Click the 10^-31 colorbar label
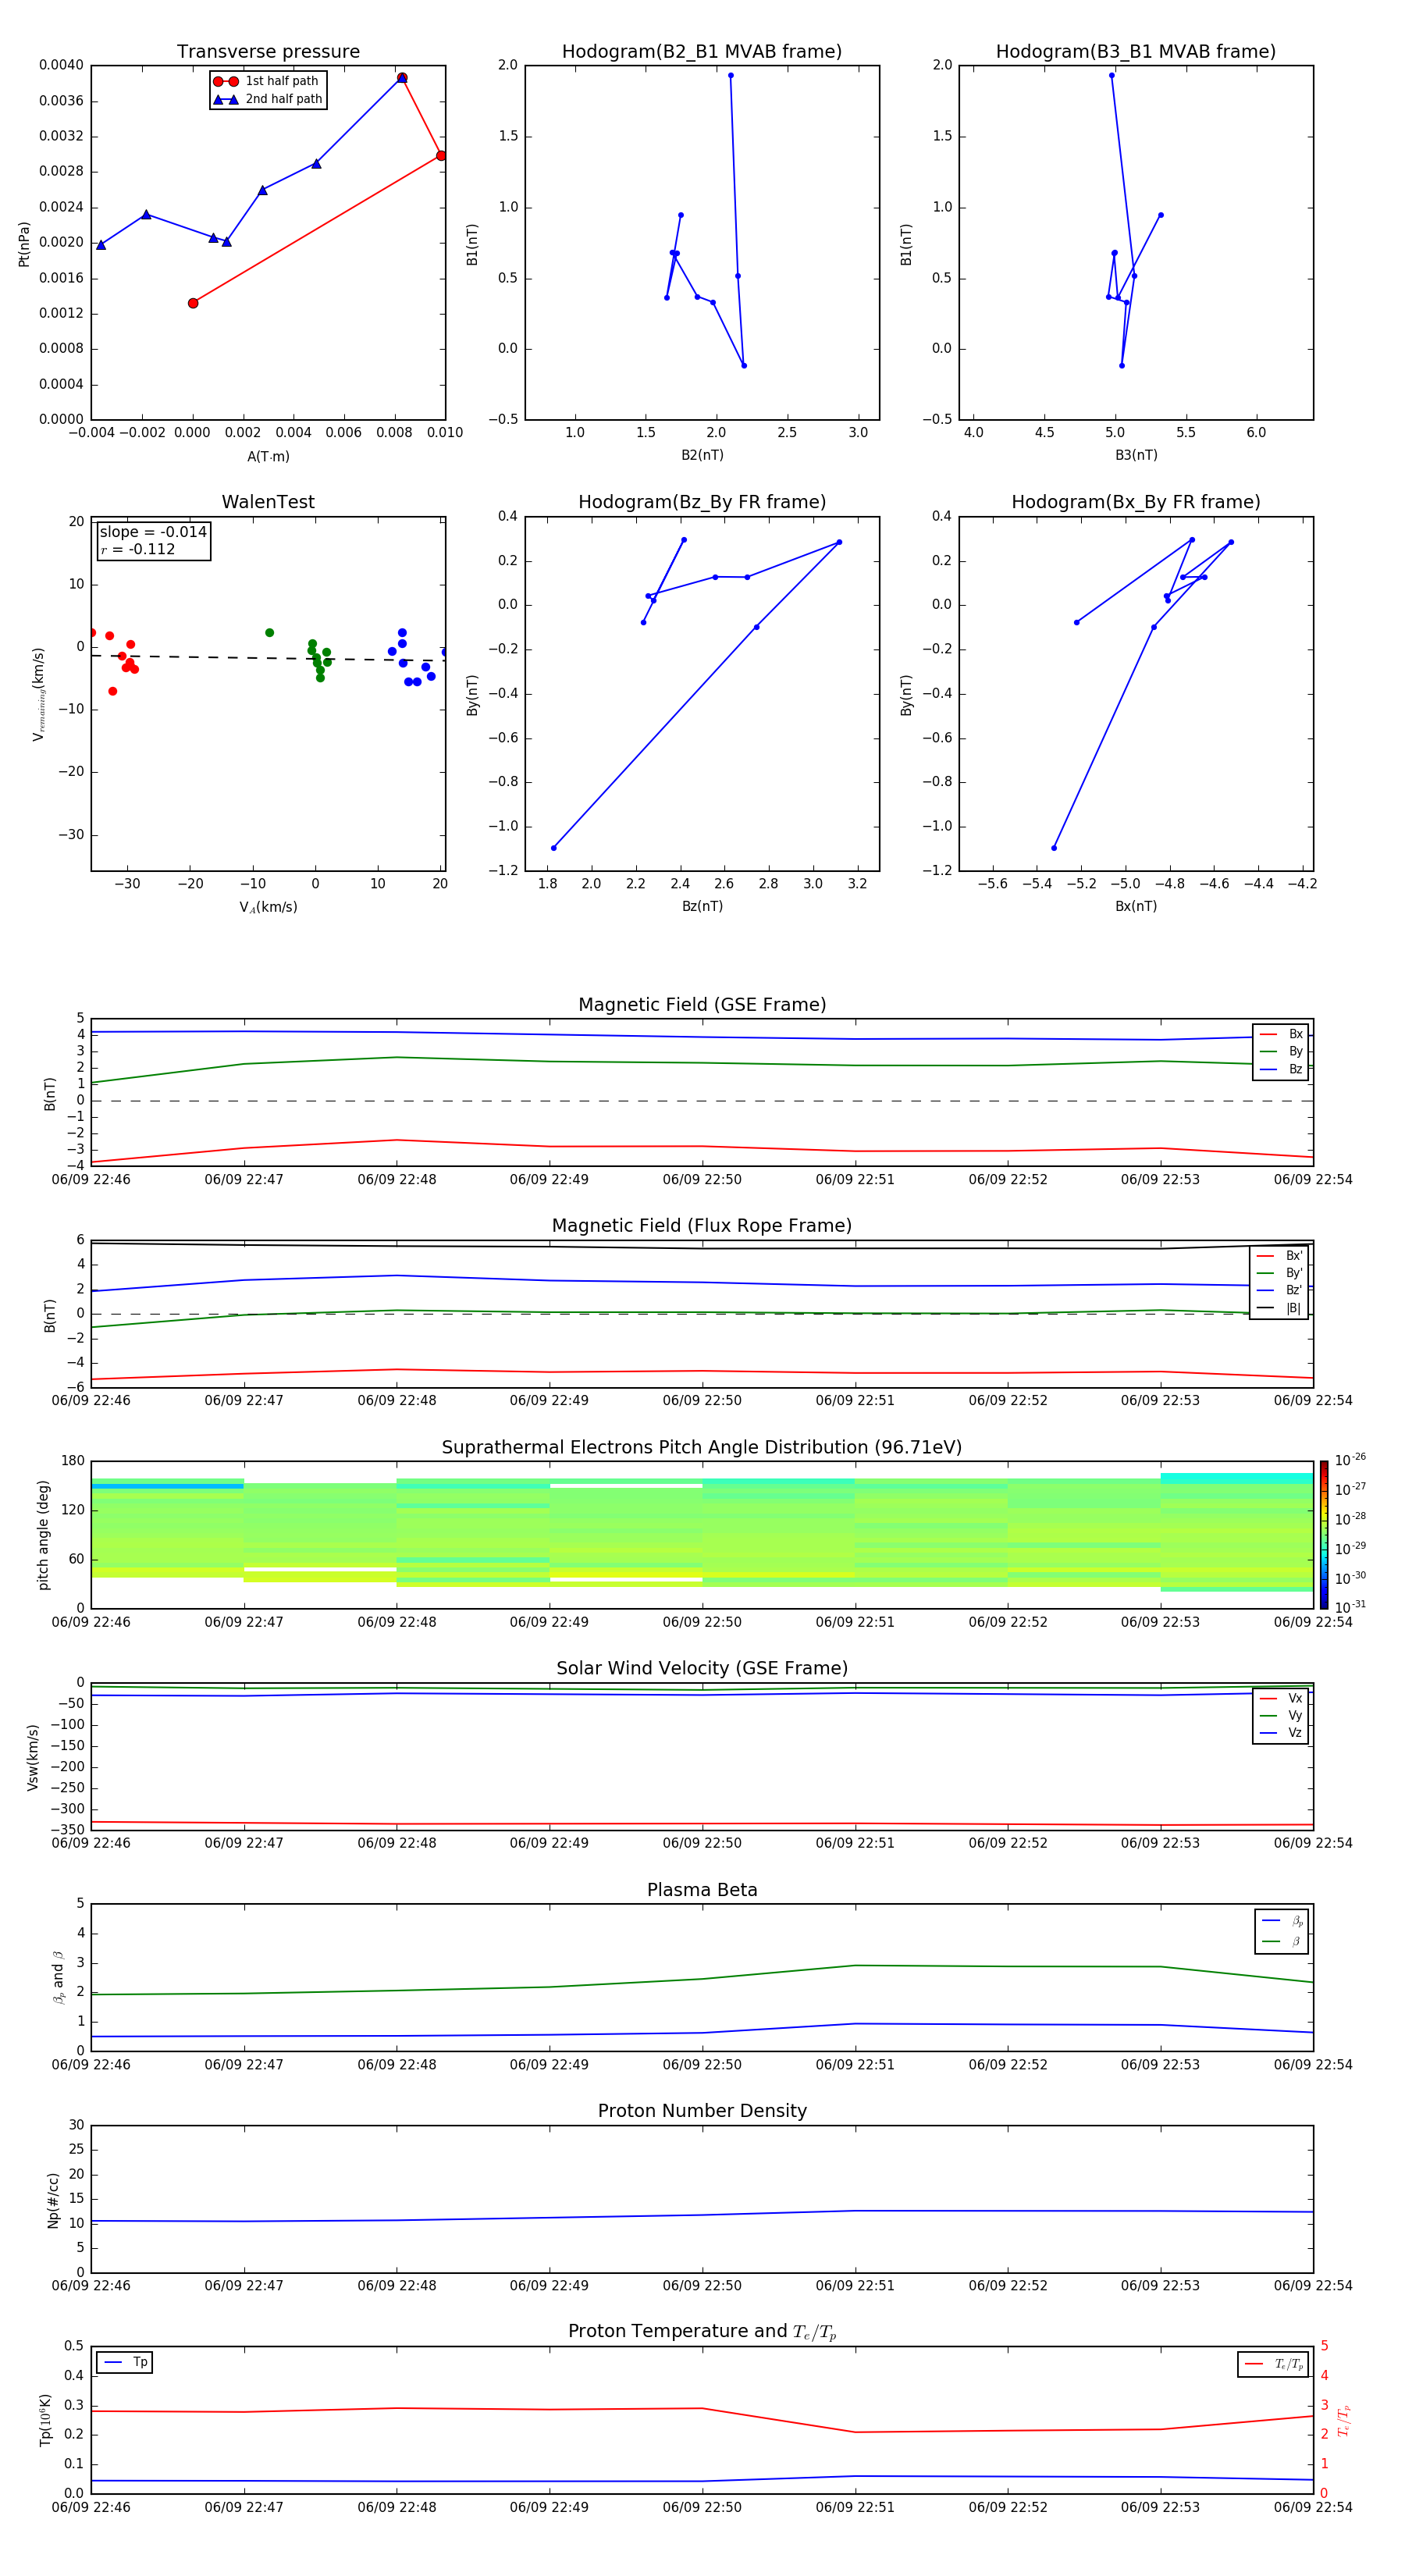This screenshot has width=1405, height=2576. coord(1350,1607)
